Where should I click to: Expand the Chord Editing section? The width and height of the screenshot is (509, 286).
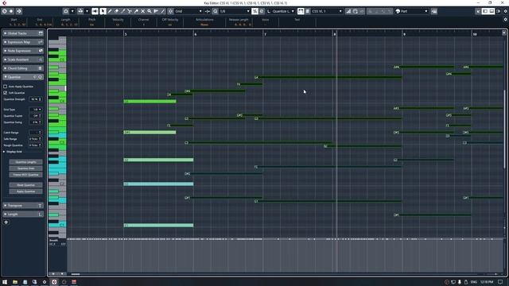pos(23,68)
